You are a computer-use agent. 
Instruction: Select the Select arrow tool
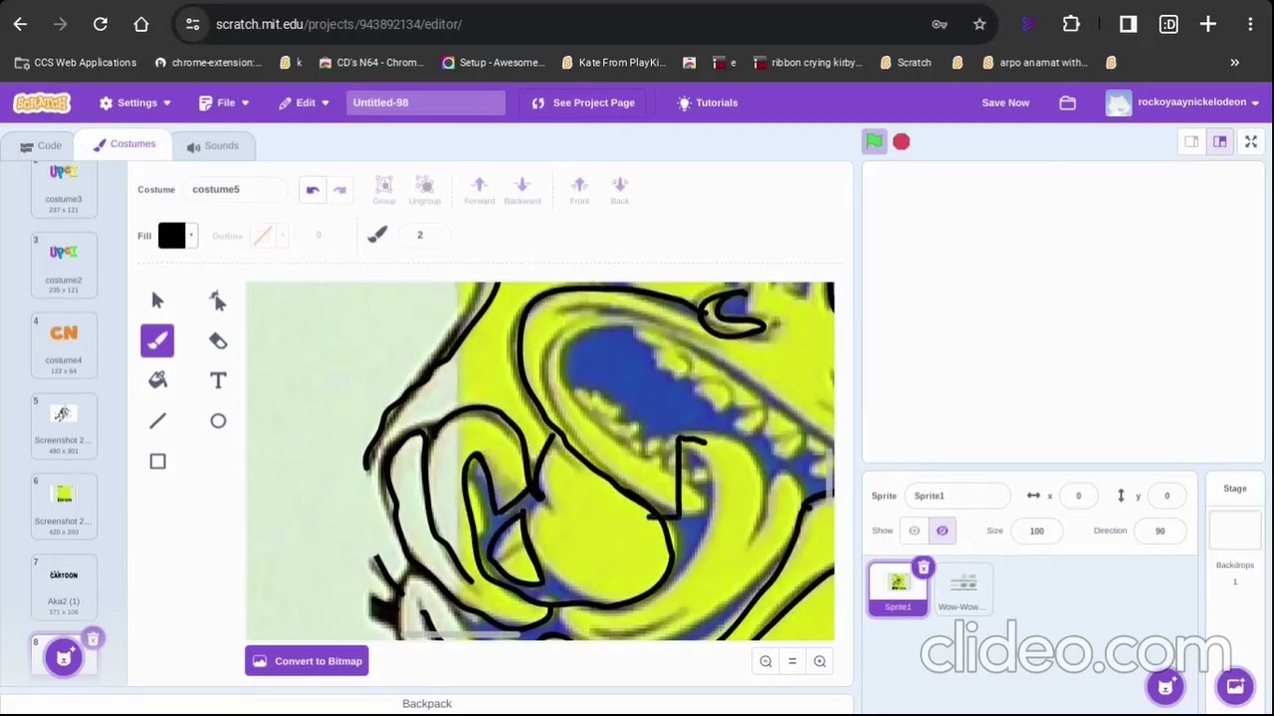click(x=157, y=300)
